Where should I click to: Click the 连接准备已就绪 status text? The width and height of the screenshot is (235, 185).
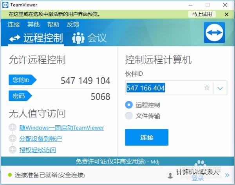click(x=50, y=175)
